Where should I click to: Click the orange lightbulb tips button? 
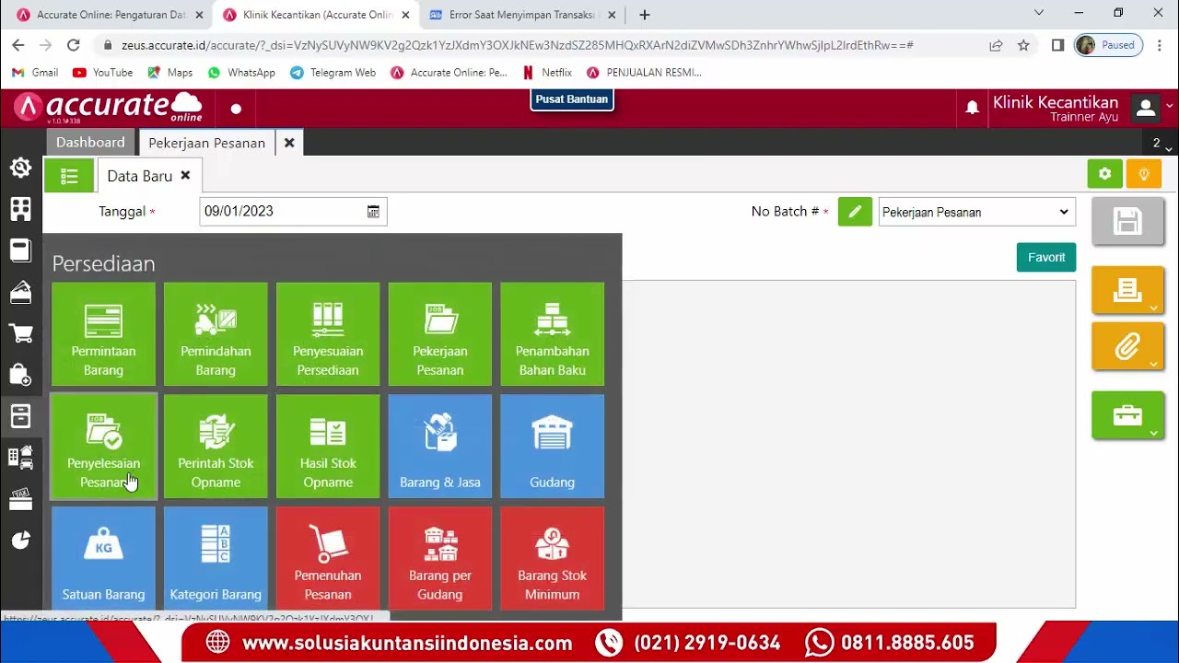pyautogui.click(x=1144, y=174)
